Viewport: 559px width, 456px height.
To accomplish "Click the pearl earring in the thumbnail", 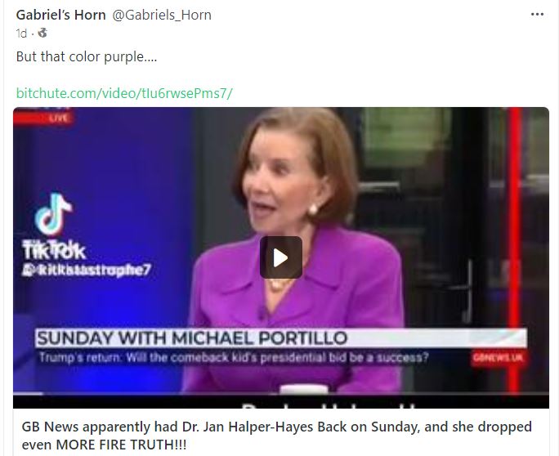I will coord(313,209).
